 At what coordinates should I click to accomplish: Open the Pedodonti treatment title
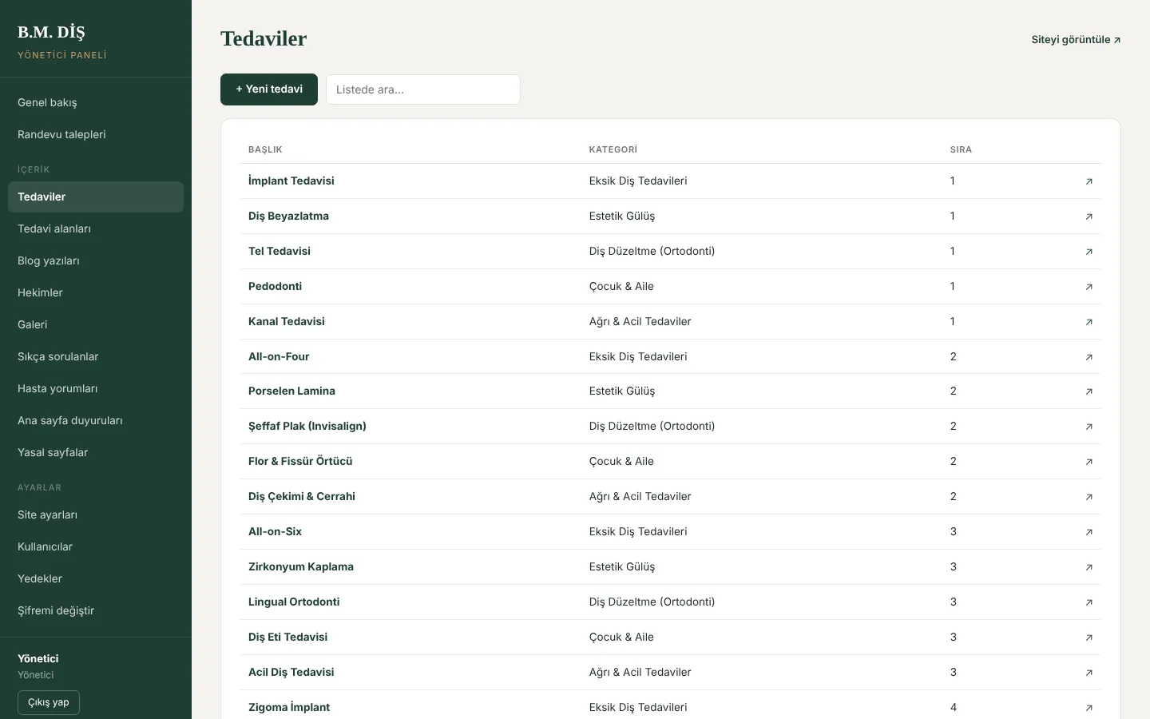coord(275,287)
